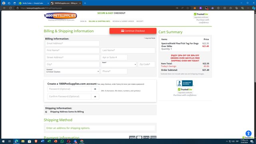Open the browser settings three-dots menu

click(248, 8)
